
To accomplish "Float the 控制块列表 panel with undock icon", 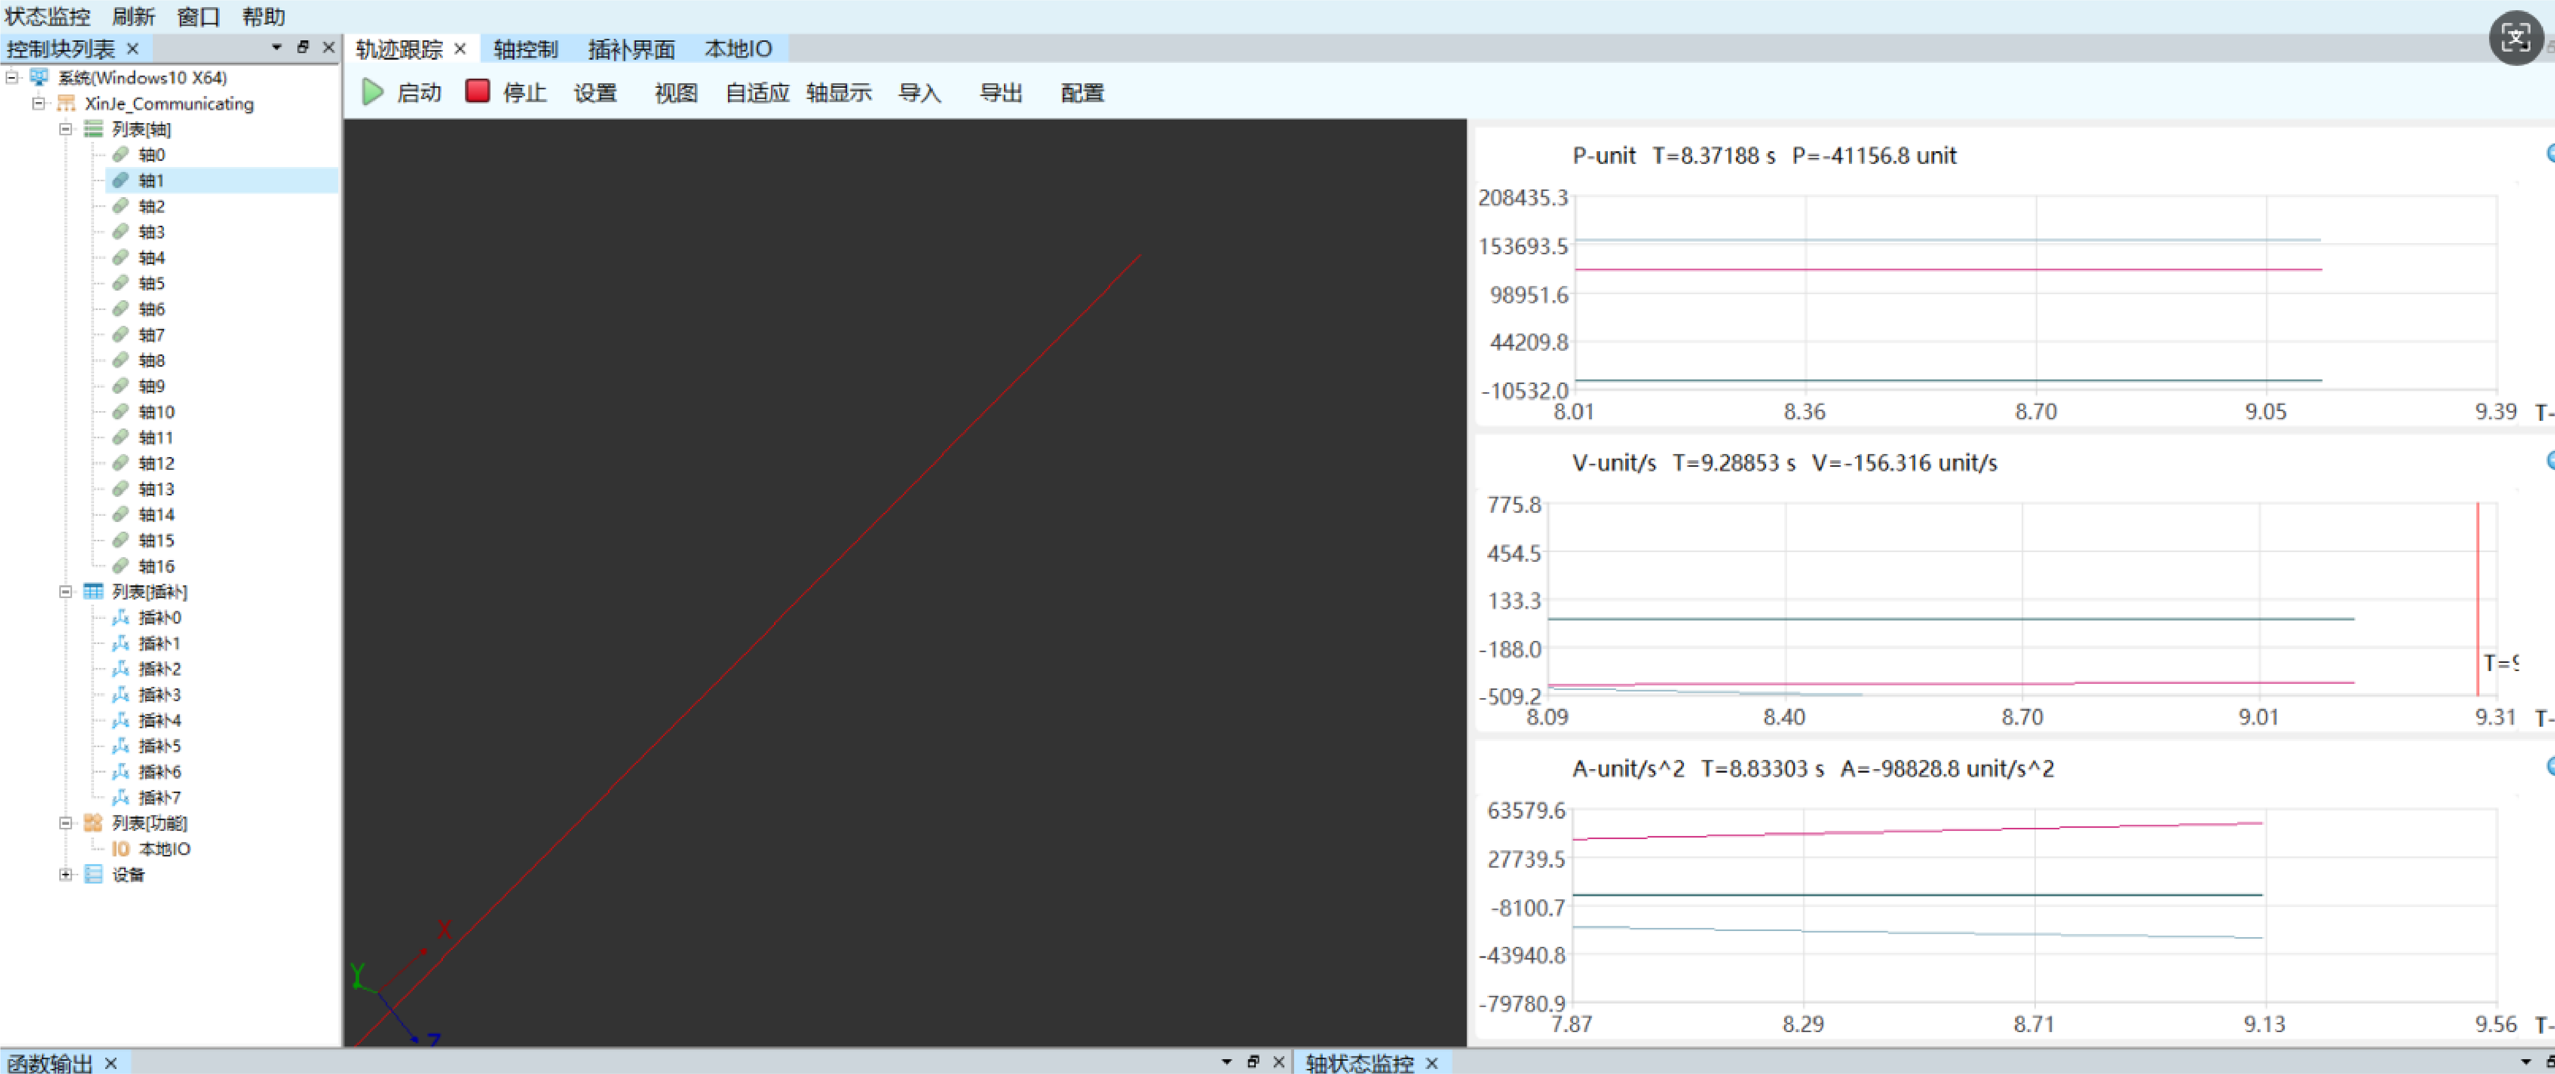I will coord(302,46).
